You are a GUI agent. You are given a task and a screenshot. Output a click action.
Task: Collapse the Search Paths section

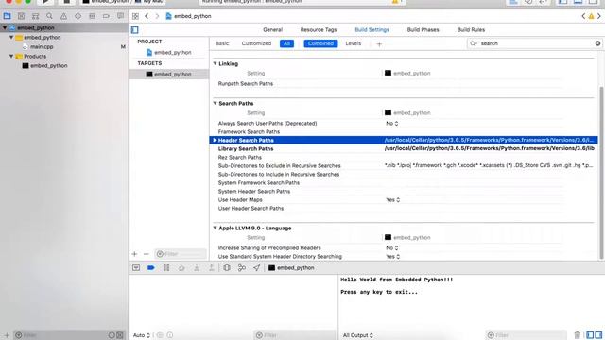[215, 103]
